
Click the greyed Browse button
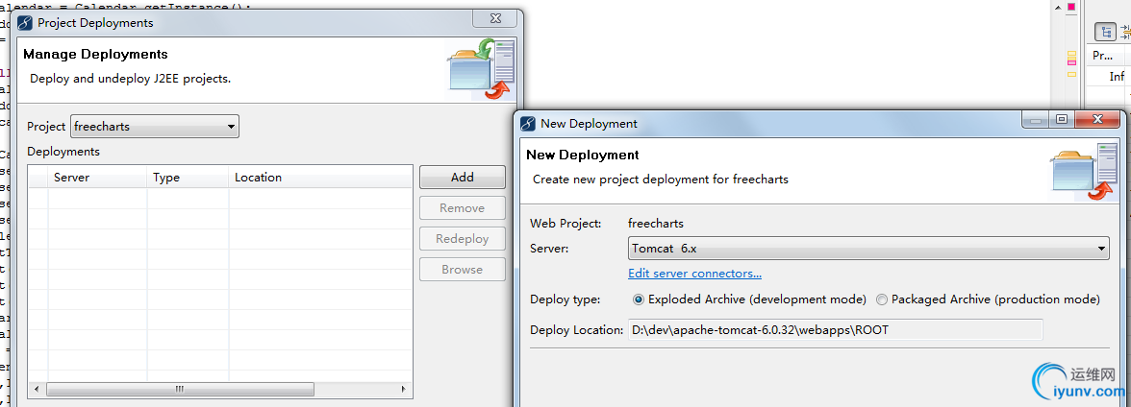[x=463, y=270]
